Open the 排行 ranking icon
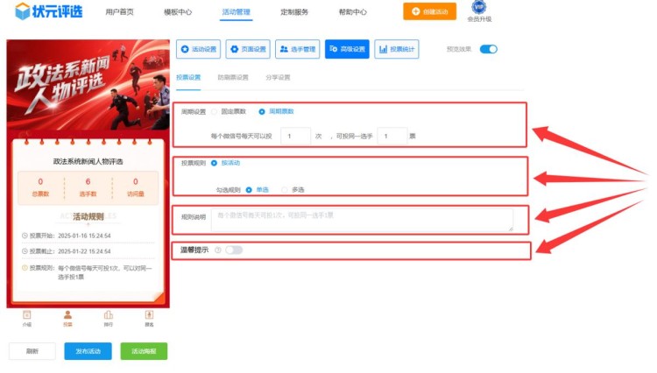 108,316
